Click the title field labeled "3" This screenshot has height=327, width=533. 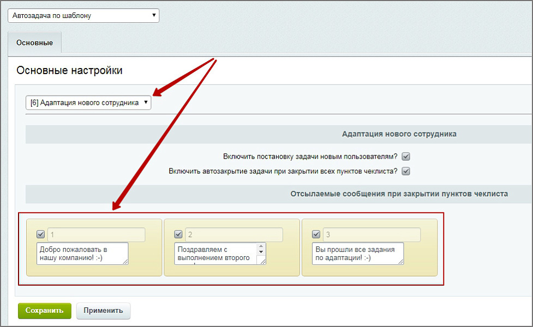[x=371, y=234]
